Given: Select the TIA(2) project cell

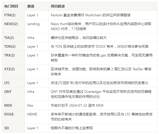Looking at the screenshot, I should point(9,38).
